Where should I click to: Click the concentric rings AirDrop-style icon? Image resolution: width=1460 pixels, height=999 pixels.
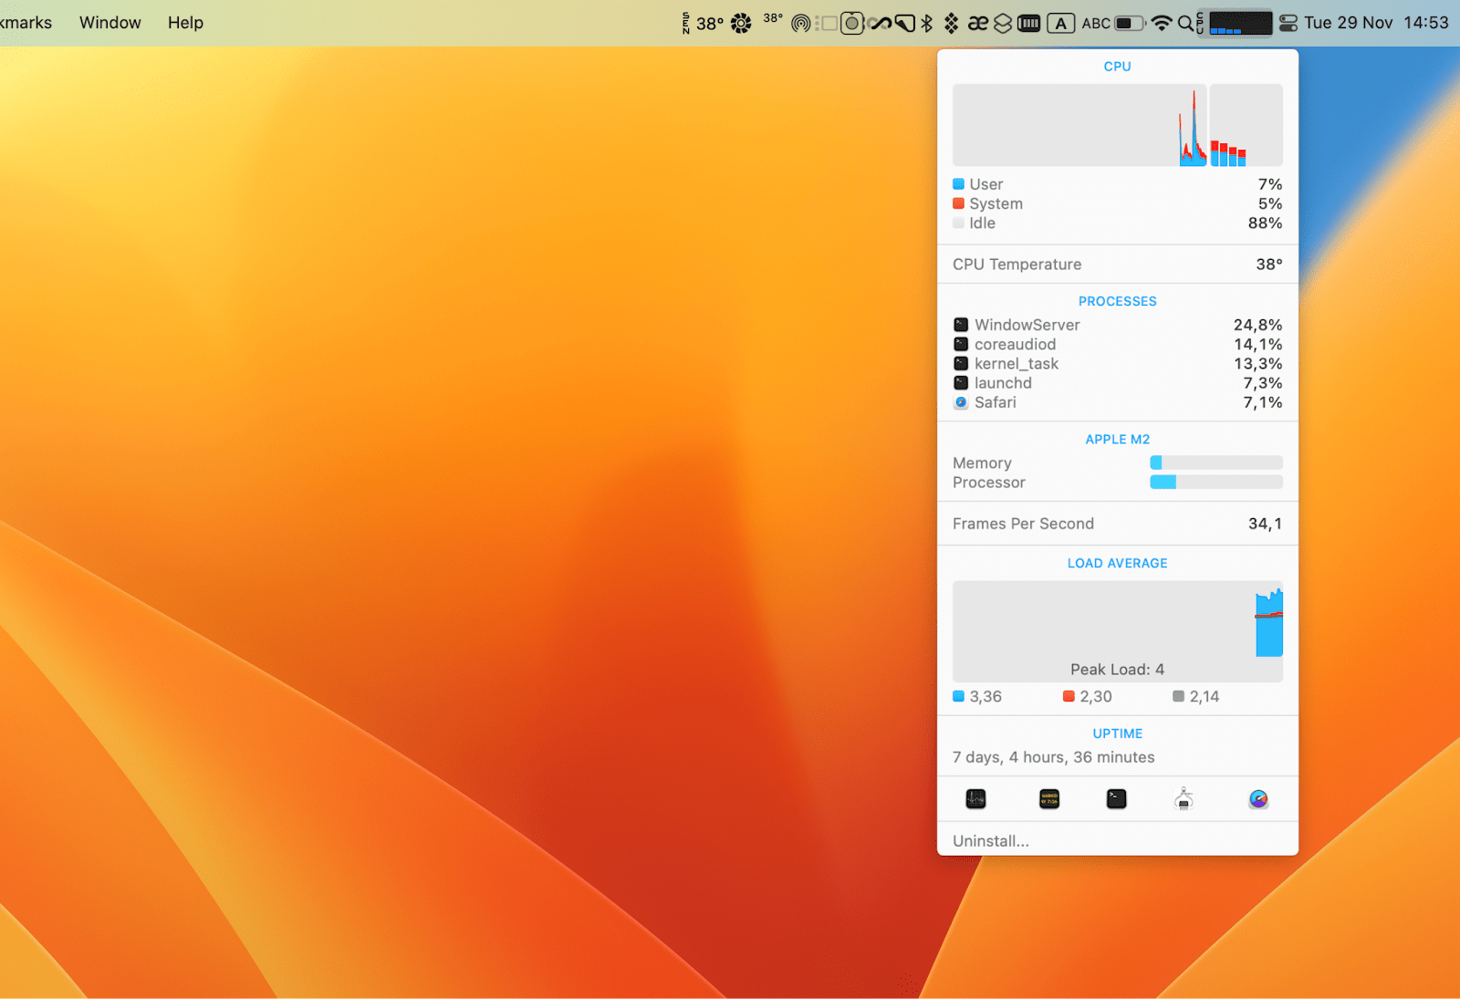[x=800, y=23]
